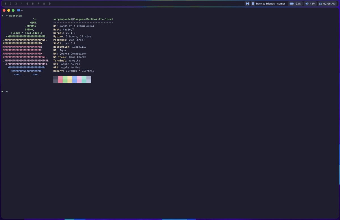Viewport: 340px width, 220px height.
Task: Click the 'WM Theme: Blue (Dark)' line
Action: pos(70,57)
